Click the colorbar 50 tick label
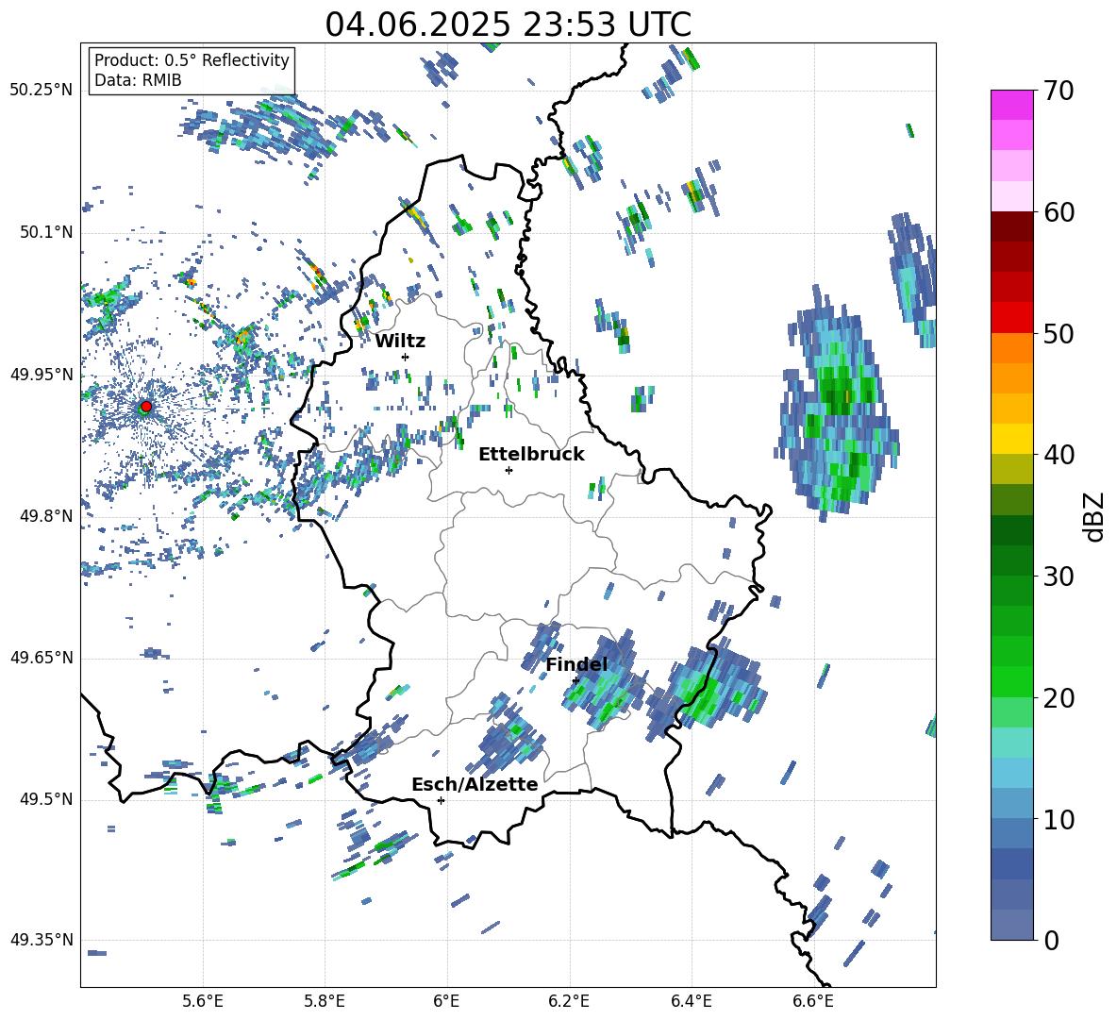Viewport: 1117px width, 1020px height. (1059, 333)
